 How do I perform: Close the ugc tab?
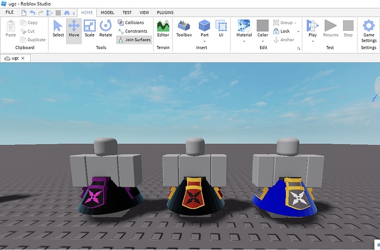[23, 58]
